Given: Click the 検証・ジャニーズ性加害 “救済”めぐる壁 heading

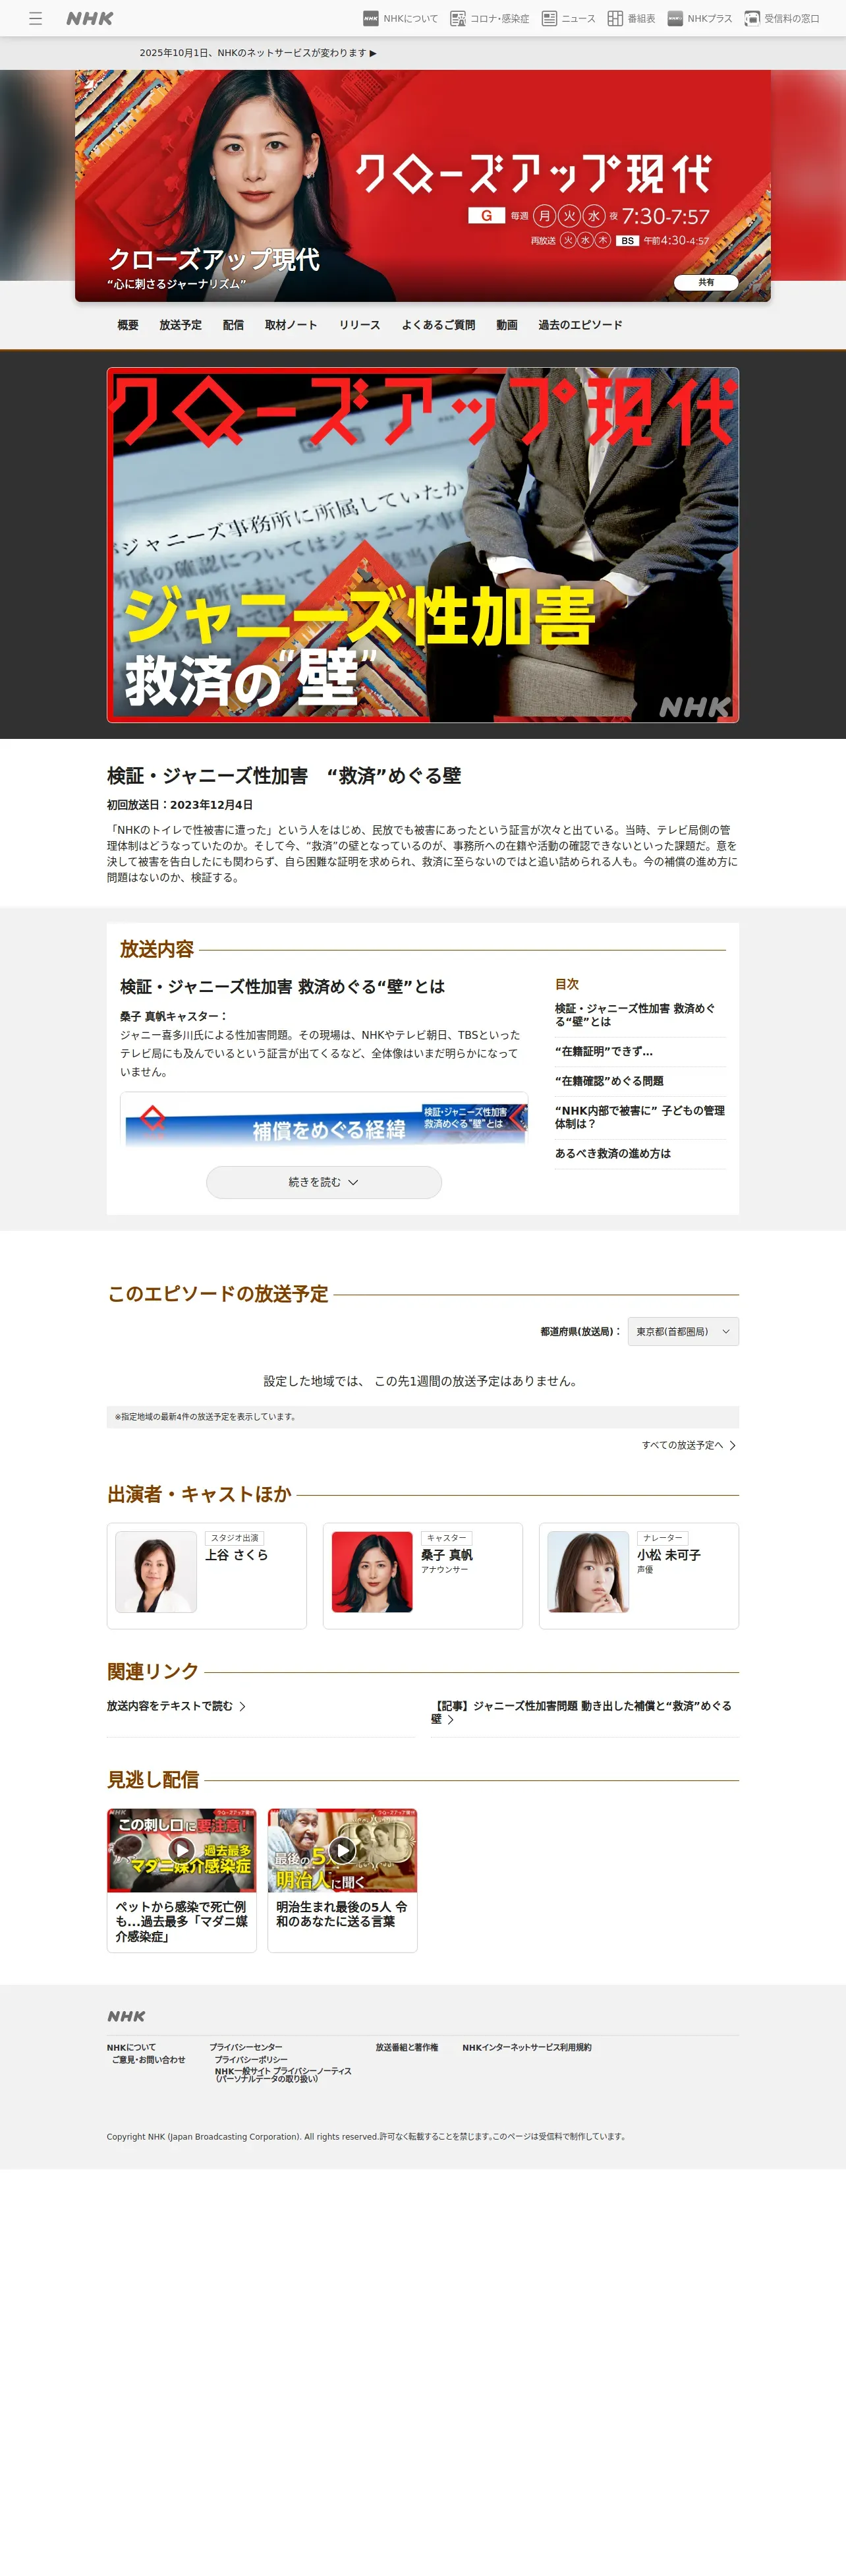Looking at the screenshot, I should point(284,776).
